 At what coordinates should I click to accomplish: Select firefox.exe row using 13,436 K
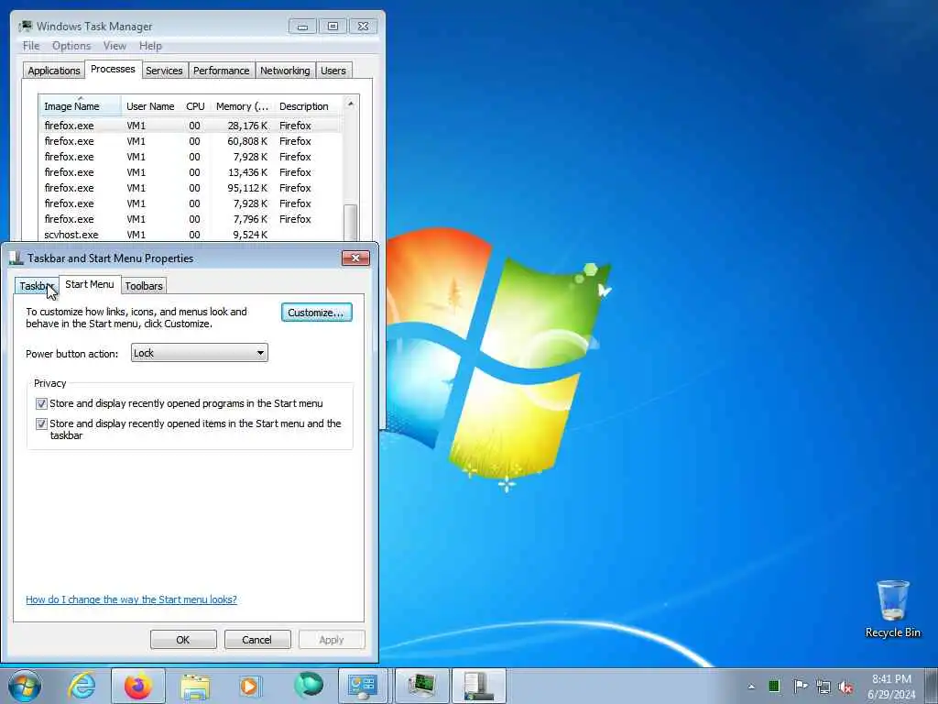click(191, 172)
